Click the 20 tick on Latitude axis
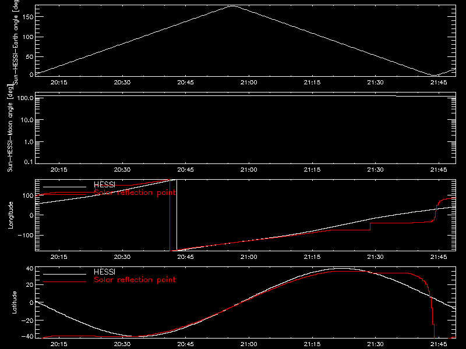The width and height of the screenshot is (466, 349). point(30,284)
